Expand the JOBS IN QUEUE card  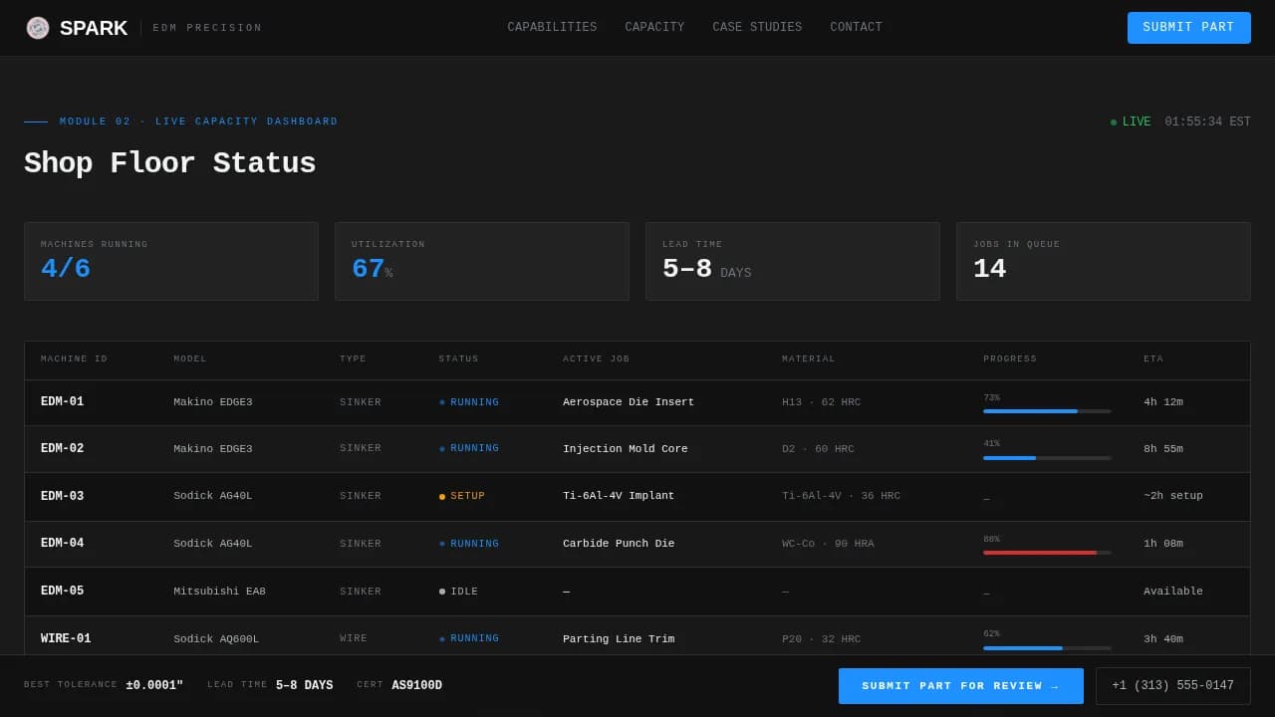[x=1103, y=260]
